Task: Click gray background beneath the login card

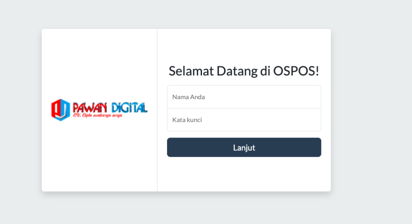Action: point(186,209)
